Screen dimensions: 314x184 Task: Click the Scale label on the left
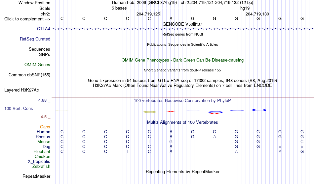coord(45,8)
